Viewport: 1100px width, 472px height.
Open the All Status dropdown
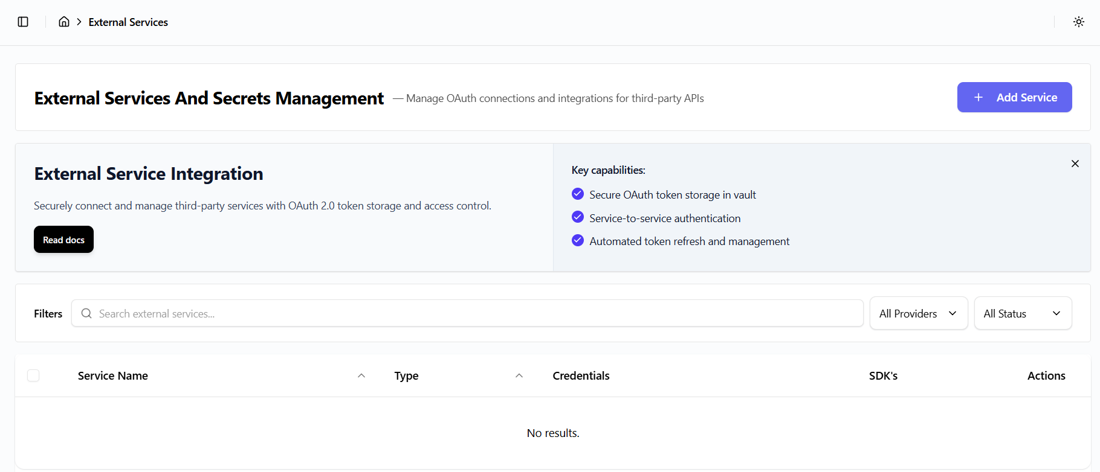coord(1023,313)
